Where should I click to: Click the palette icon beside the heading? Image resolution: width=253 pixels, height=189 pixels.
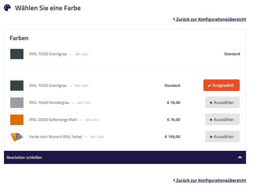(7, 8)
